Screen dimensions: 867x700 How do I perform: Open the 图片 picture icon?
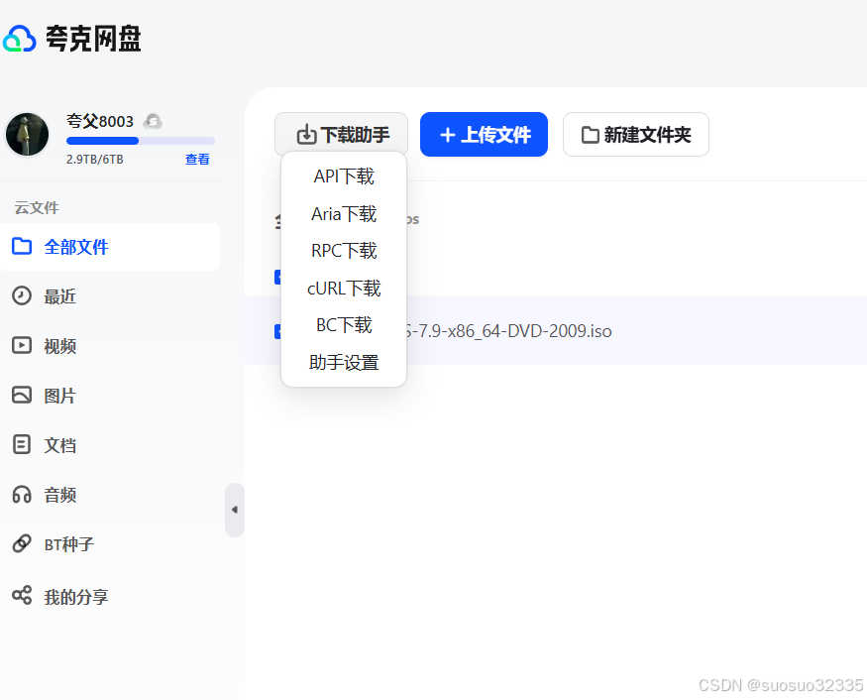[22, 395]
